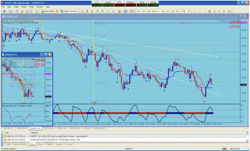The height and width of the screenshot is (151, 250).
Task: Open the Journal terminal tab
Action: point(69,144)
